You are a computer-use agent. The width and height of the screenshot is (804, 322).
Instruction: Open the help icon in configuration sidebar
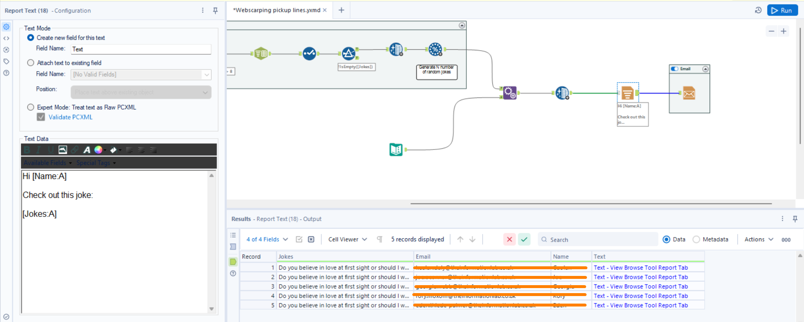coord(6,73)
